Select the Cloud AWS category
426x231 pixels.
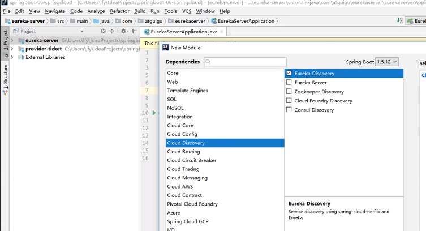[225, 186]
